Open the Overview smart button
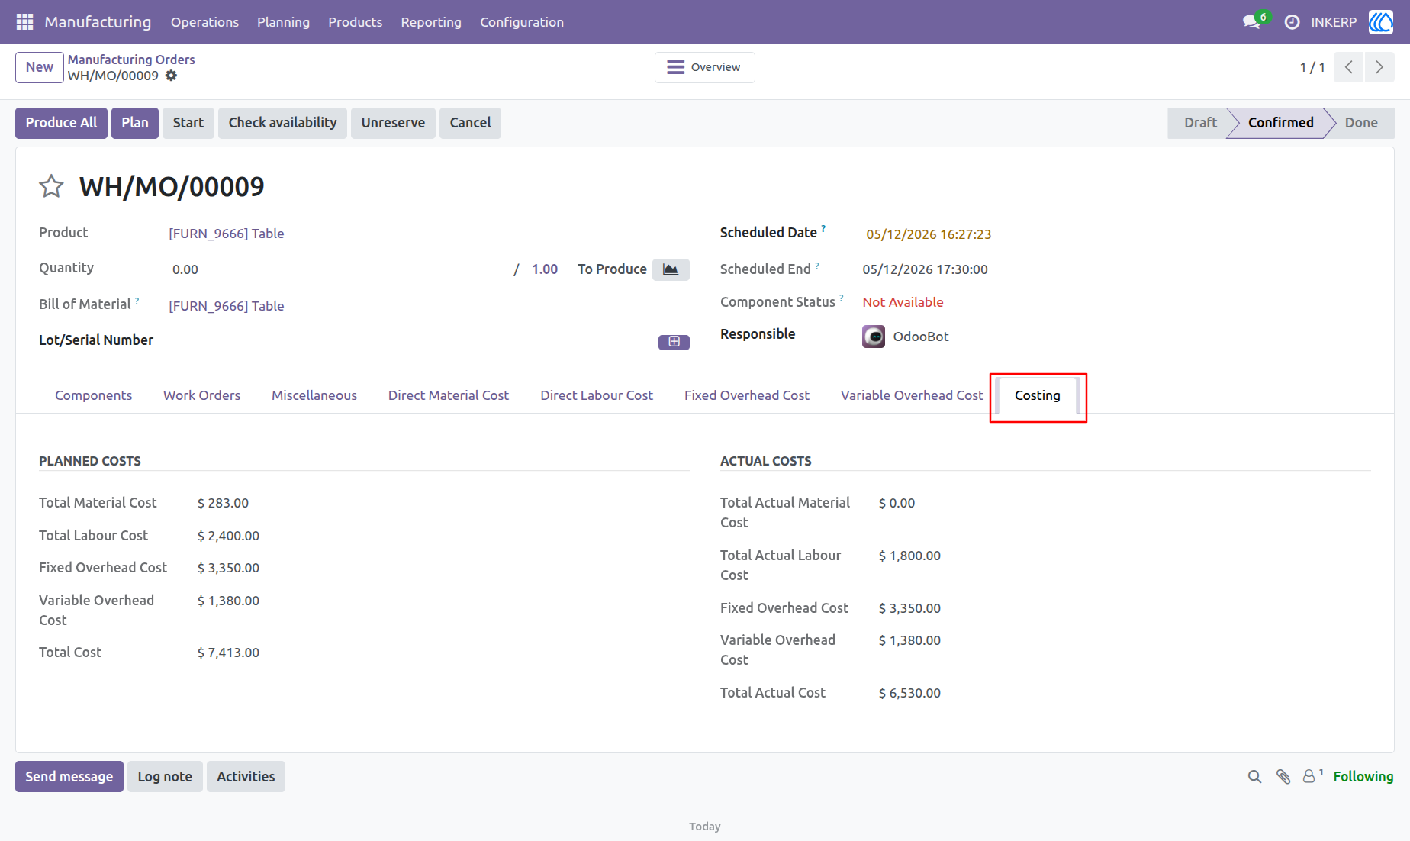1410x841 pixels. coord(704,67)
